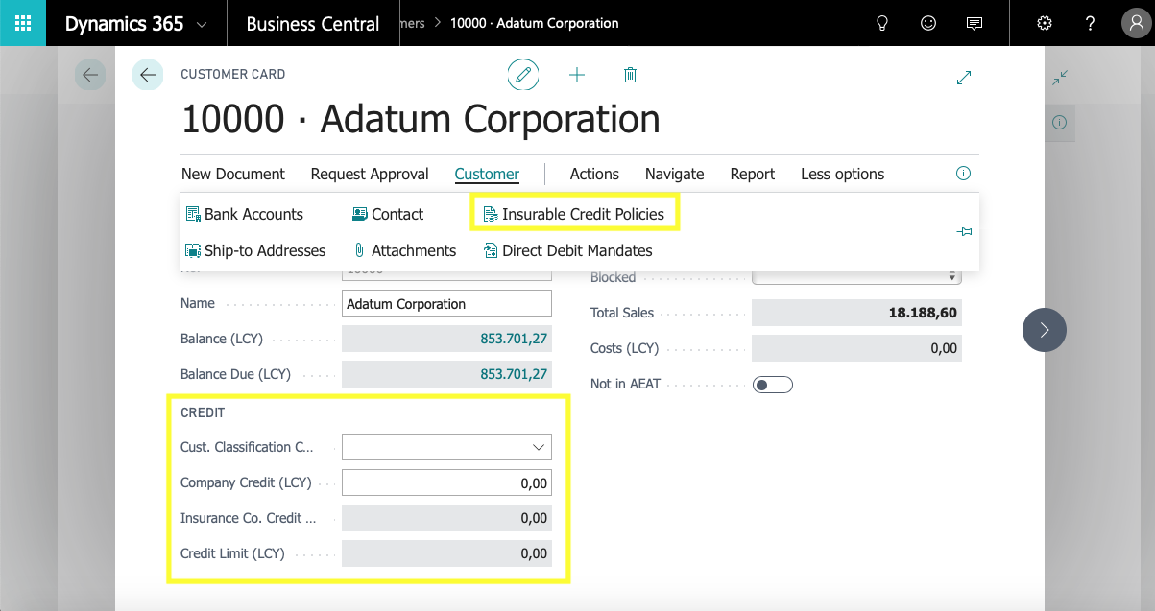Open Attachments action

pos(404,250)
